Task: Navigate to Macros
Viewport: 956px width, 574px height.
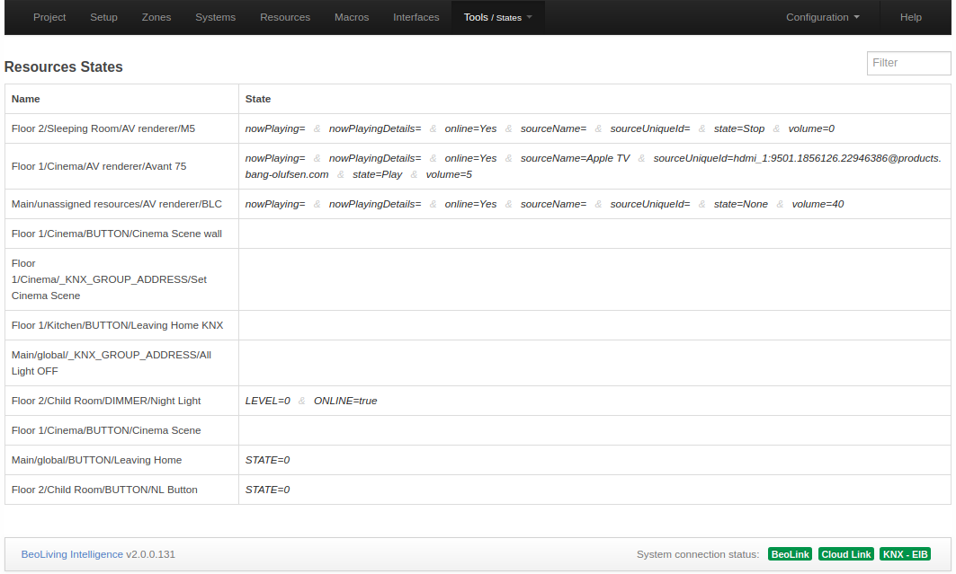Action: pos(351,17)
